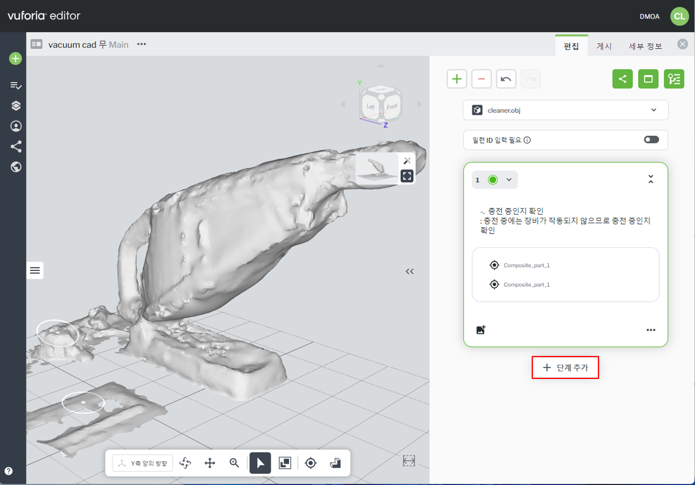
Task: Click the Y축 양의 방향 orientation button
Action: coord(143,463)
